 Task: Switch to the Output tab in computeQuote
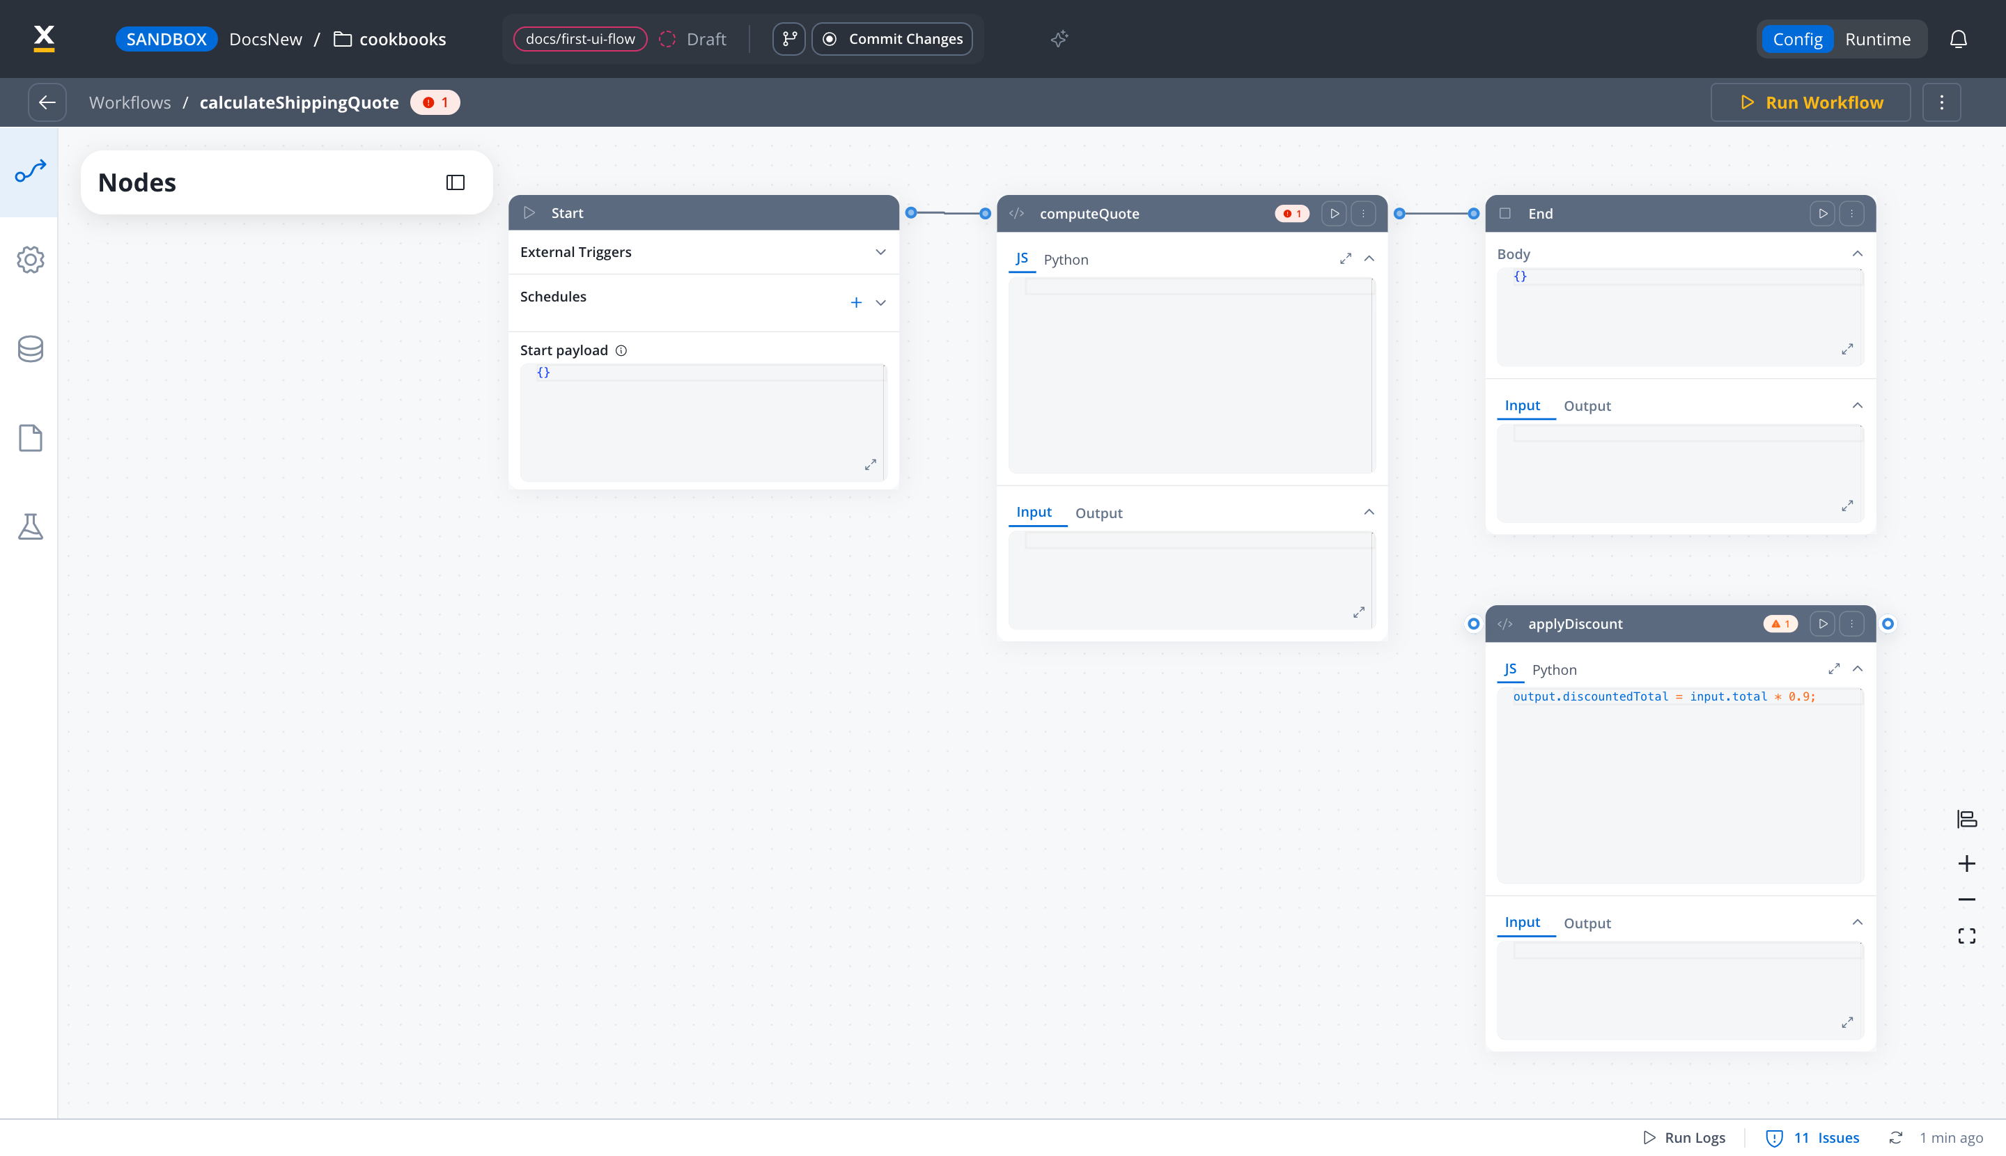[1098, 513]
